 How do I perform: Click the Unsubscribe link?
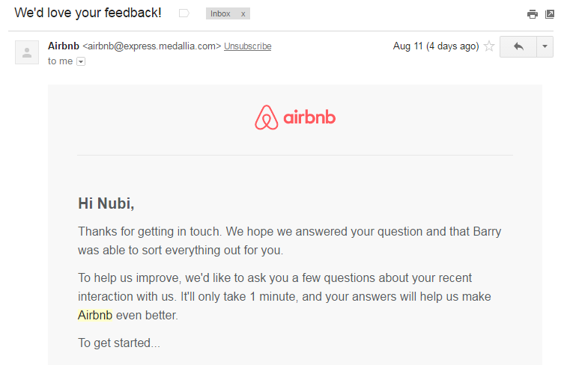(x=247, y=46)
